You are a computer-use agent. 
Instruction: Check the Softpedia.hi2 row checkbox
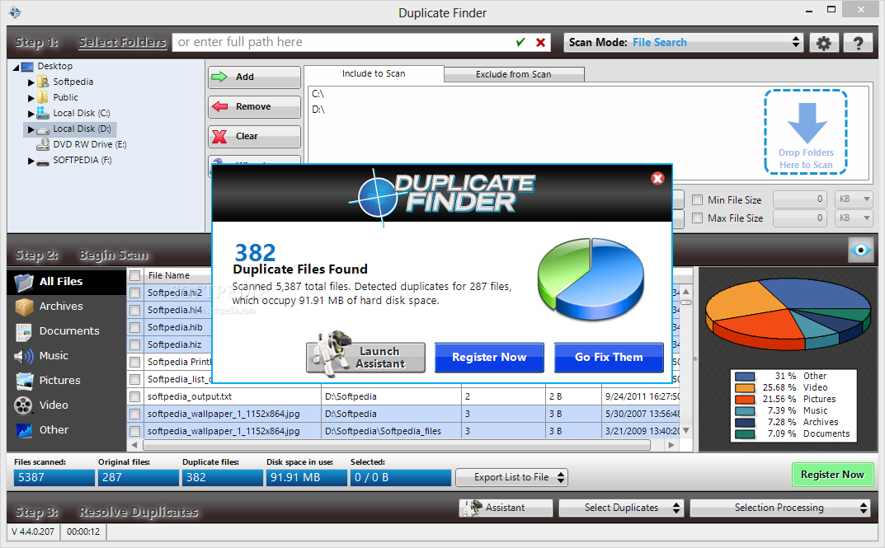click(135, 293)
